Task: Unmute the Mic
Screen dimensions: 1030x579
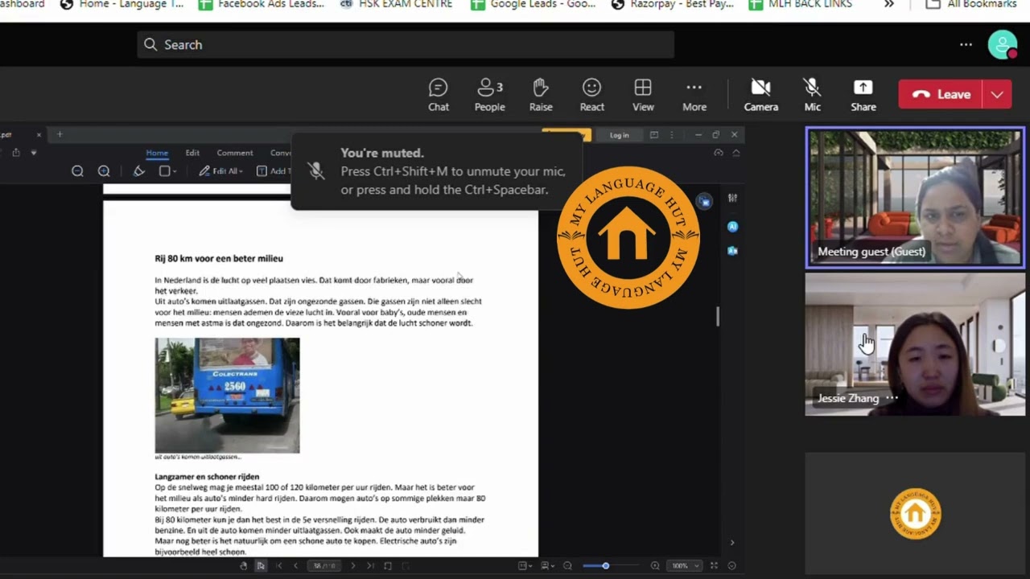Action: tap(812, 95)
